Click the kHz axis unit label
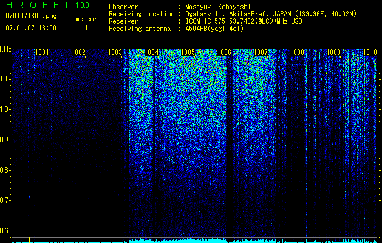The image size is (382, 243). 5,49
